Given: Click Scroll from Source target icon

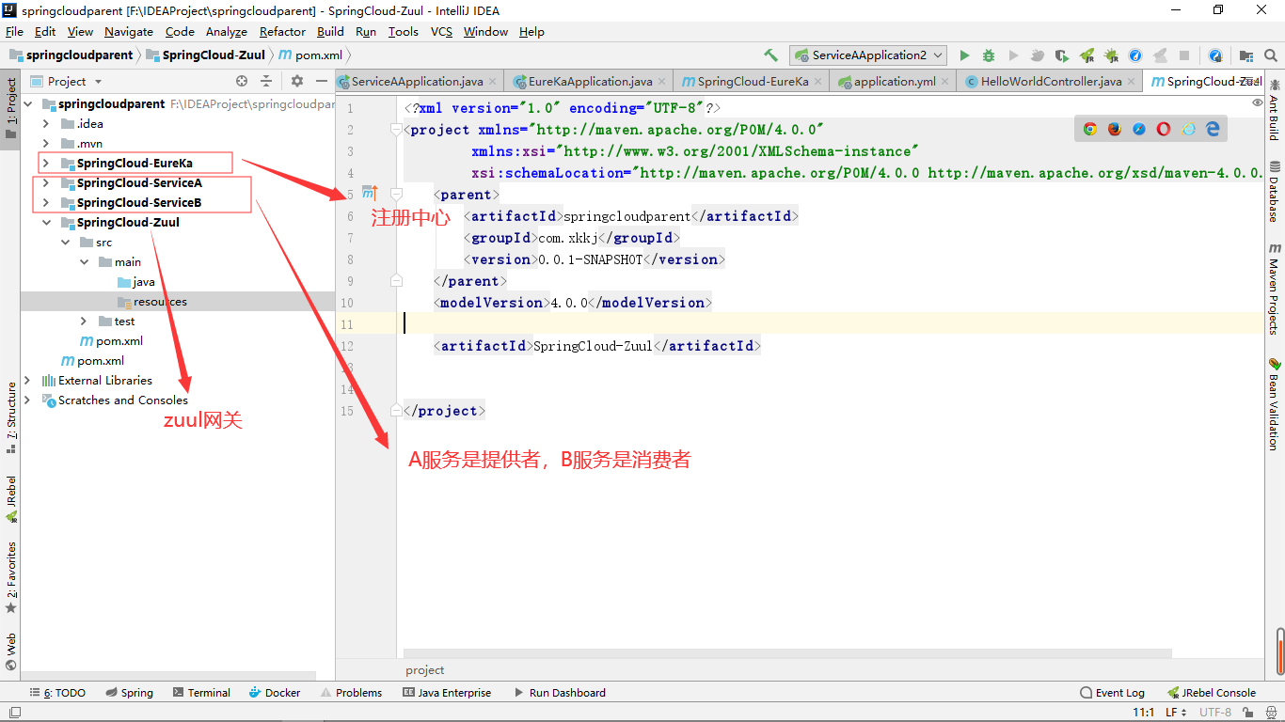Looking at the screenshot, I should [242, 81].
